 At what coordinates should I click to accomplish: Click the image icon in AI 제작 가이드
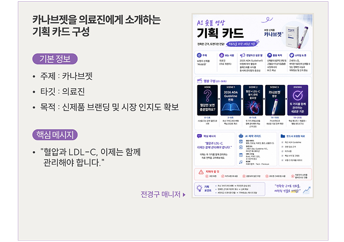click(241, 142)
